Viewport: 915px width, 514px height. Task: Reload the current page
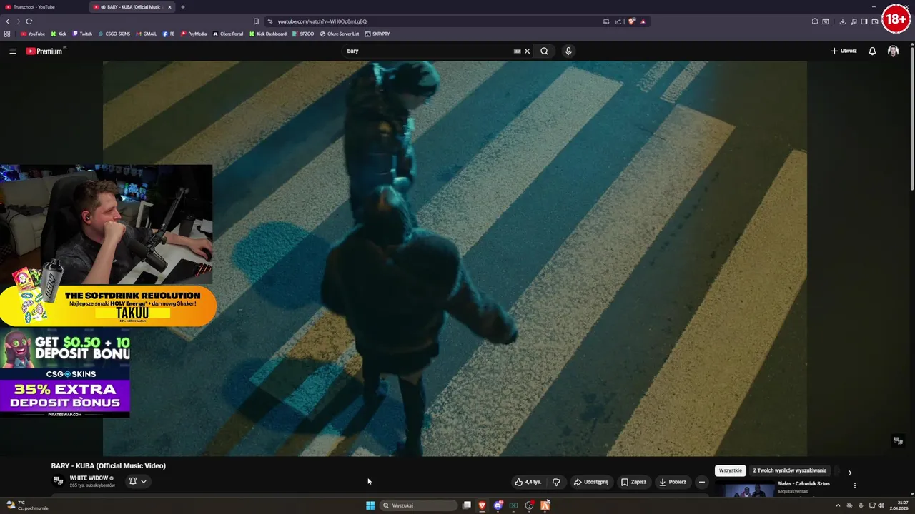29,21
